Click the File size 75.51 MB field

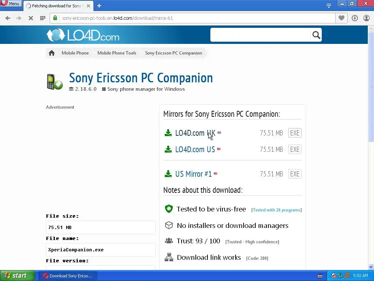(x=101, y=227)
